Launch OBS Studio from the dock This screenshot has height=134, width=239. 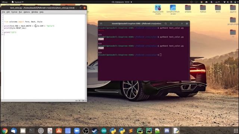click(x=86, y=131)
